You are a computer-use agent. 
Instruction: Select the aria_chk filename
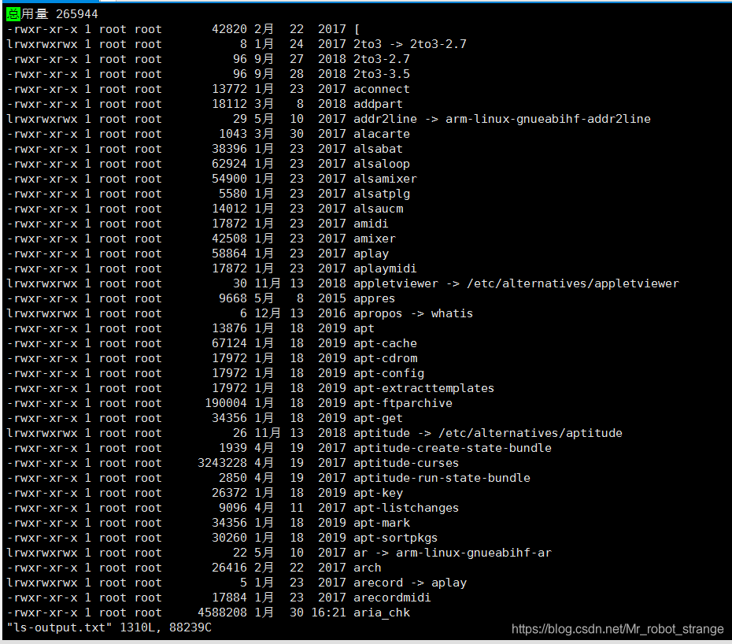tap(382, 613)
